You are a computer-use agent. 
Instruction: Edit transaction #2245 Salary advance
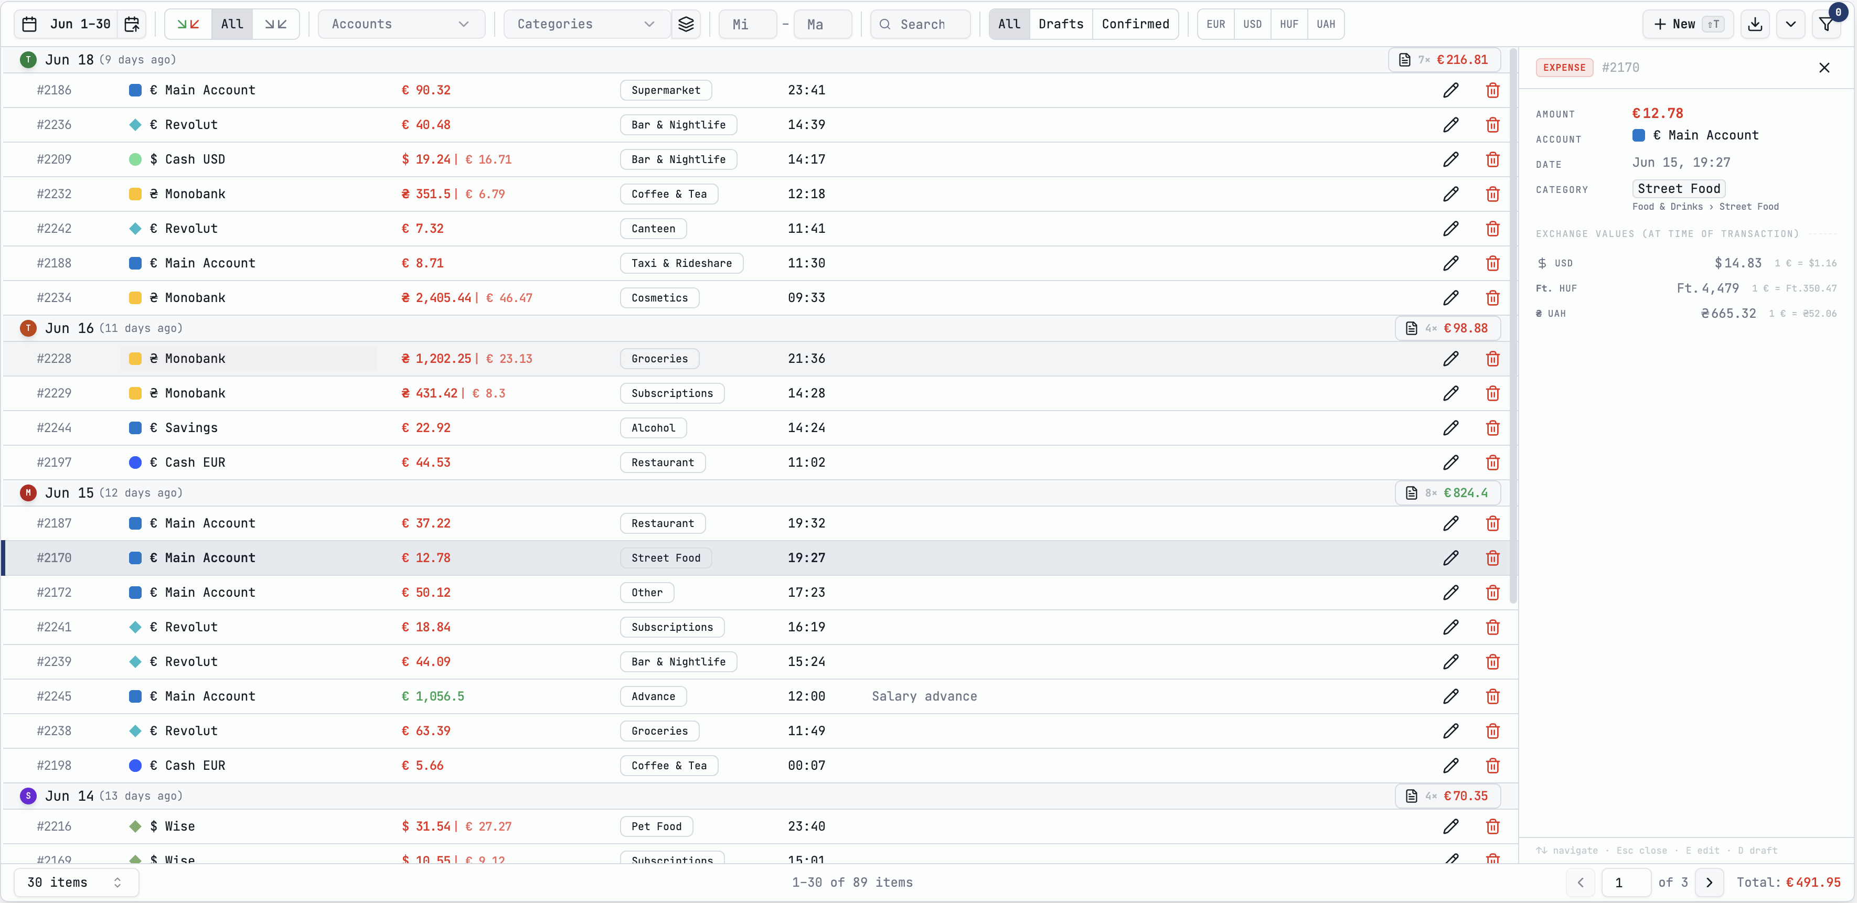[x=1451, y=696]
